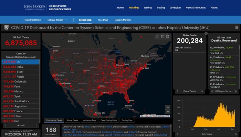Click the JHU shield logo
Screen dimensions: 241x137
pyautogui.click(x=6, y=28)
